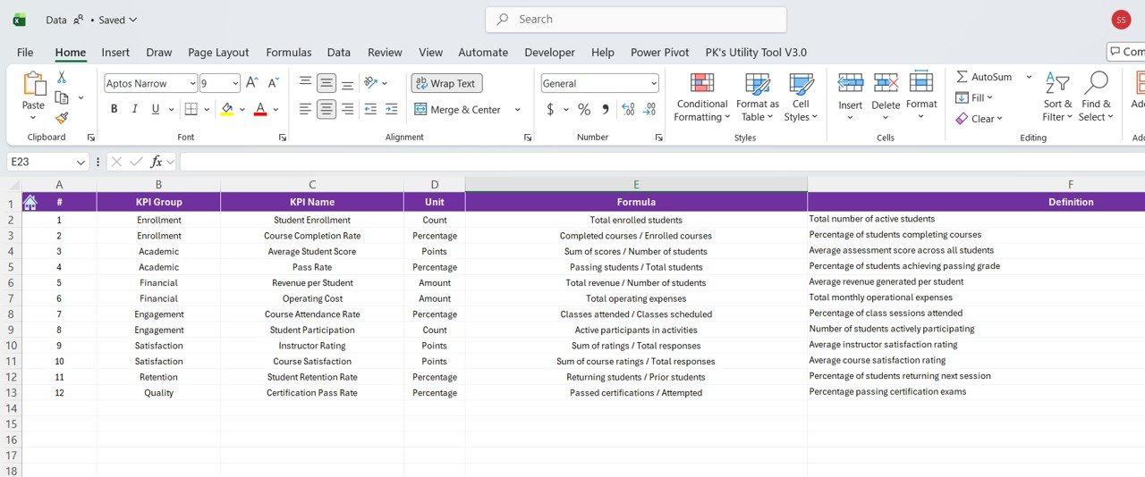Screen dimensions: 1145x477
Task: Apply Percent Style format
Action: [x=584, y=109]
